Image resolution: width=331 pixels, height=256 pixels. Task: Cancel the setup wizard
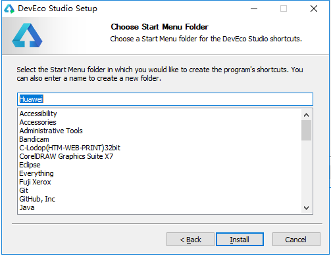[x=296, y=240]
